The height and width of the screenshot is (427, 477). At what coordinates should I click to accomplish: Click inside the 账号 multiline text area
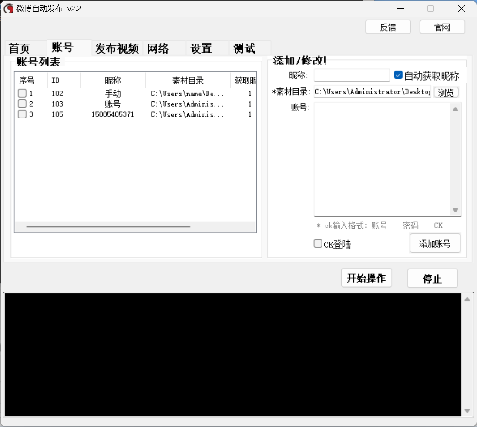[x=383, y=159]
